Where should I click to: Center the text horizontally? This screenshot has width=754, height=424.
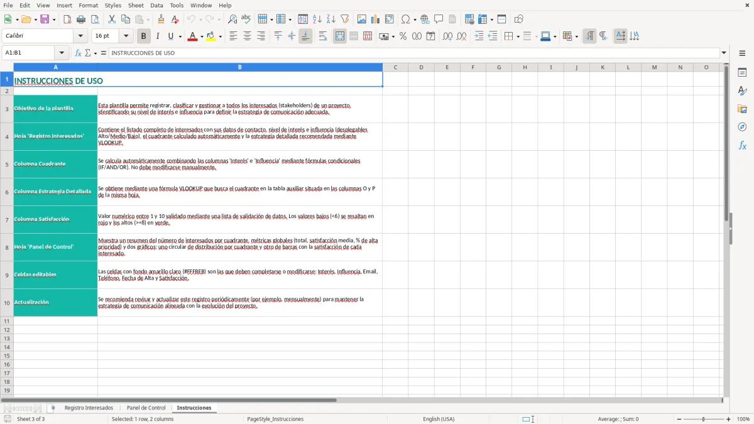(x=247, y=36)
